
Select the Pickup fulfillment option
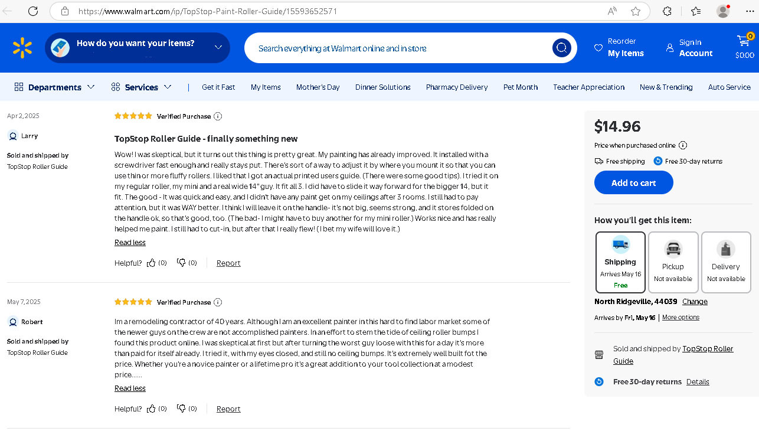tap(673, 262)
